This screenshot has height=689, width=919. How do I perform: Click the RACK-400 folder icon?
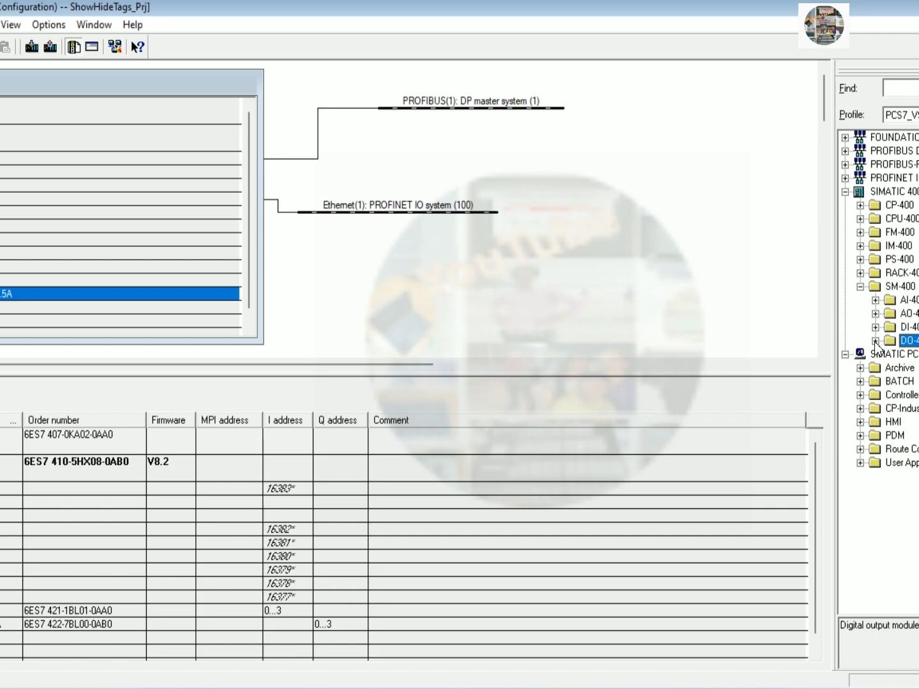click(875, 272)
